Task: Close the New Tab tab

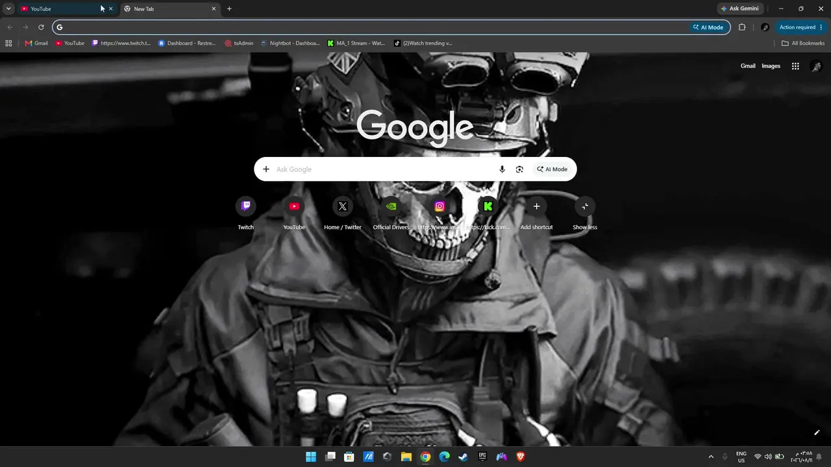Action: [x=214, y=9]
